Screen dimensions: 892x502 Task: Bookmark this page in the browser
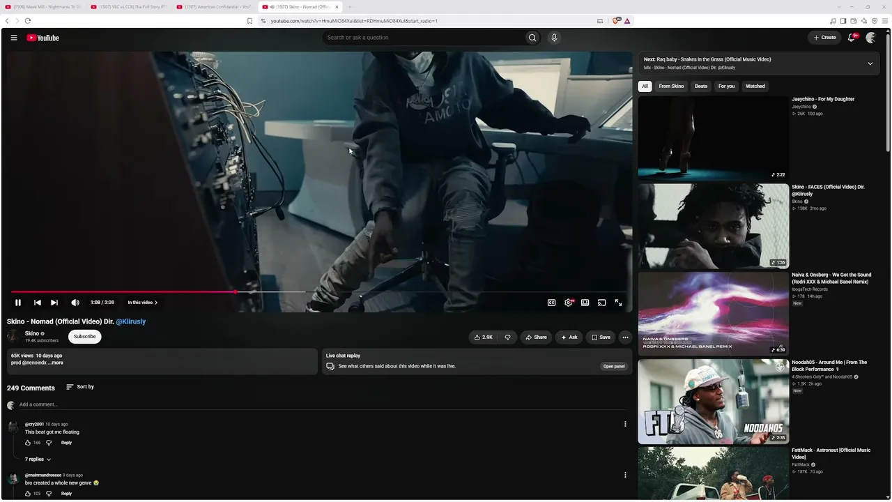tap(249, 21)
